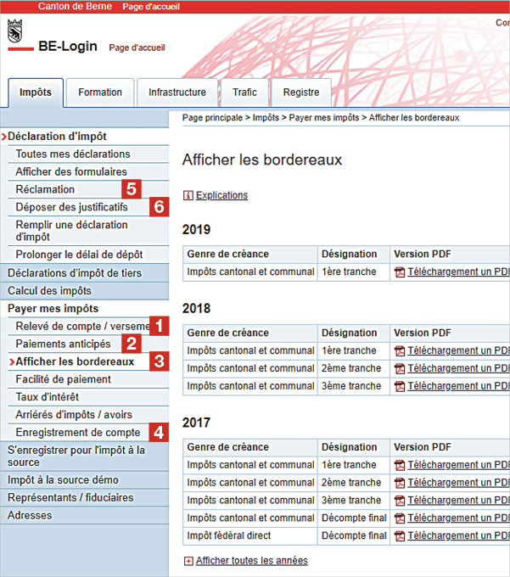The width and height of the screenshot is (510, 577).
Task: Click Afficher toutes les années link
Action: [x=252, y=561]
